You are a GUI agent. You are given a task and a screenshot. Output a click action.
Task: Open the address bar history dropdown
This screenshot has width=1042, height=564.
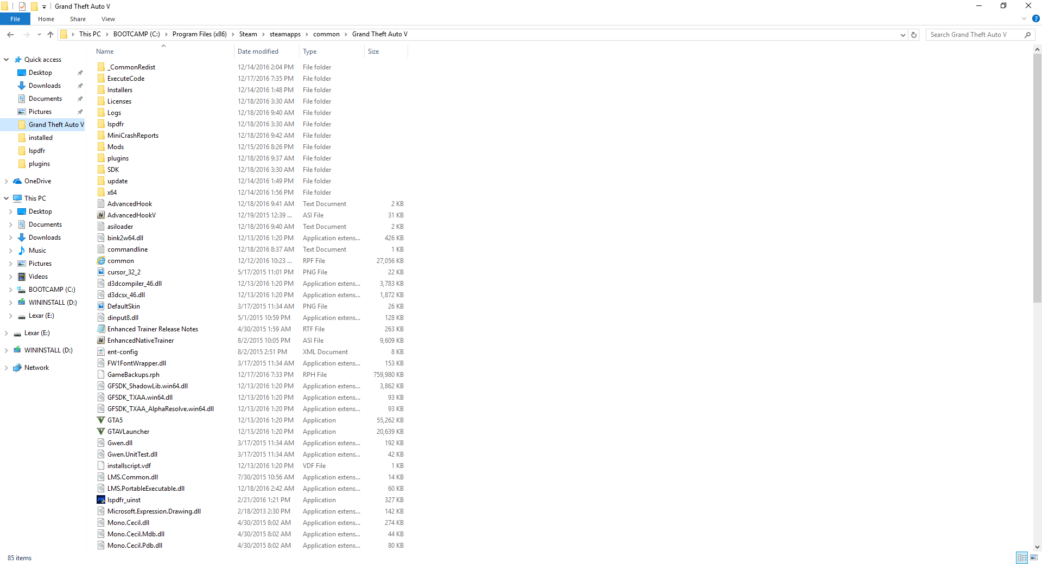903,35
